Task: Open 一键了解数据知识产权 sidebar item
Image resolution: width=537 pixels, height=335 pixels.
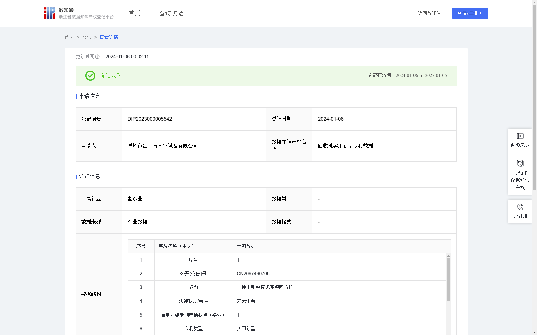Action: [x=520, y=175]
